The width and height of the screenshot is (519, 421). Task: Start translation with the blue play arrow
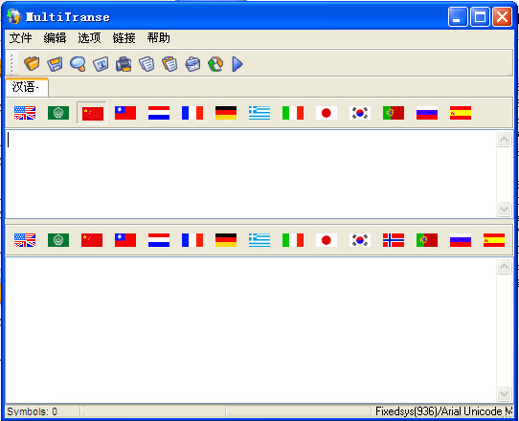pos(237,64)
